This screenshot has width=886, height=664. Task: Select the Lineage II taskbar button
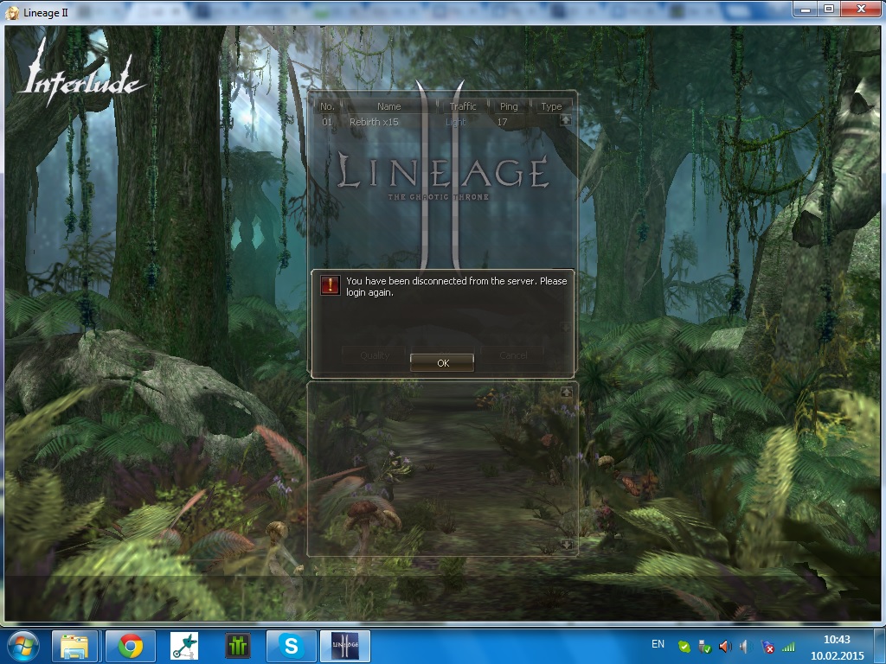point(345,646)
